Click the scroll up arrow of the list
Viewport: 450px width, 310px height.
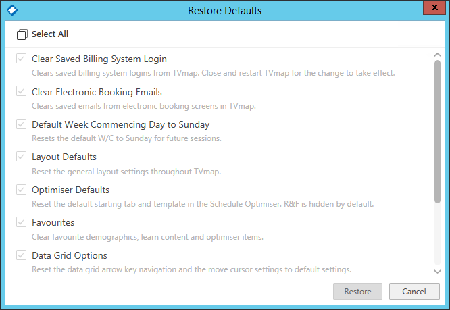coord(437,55)
